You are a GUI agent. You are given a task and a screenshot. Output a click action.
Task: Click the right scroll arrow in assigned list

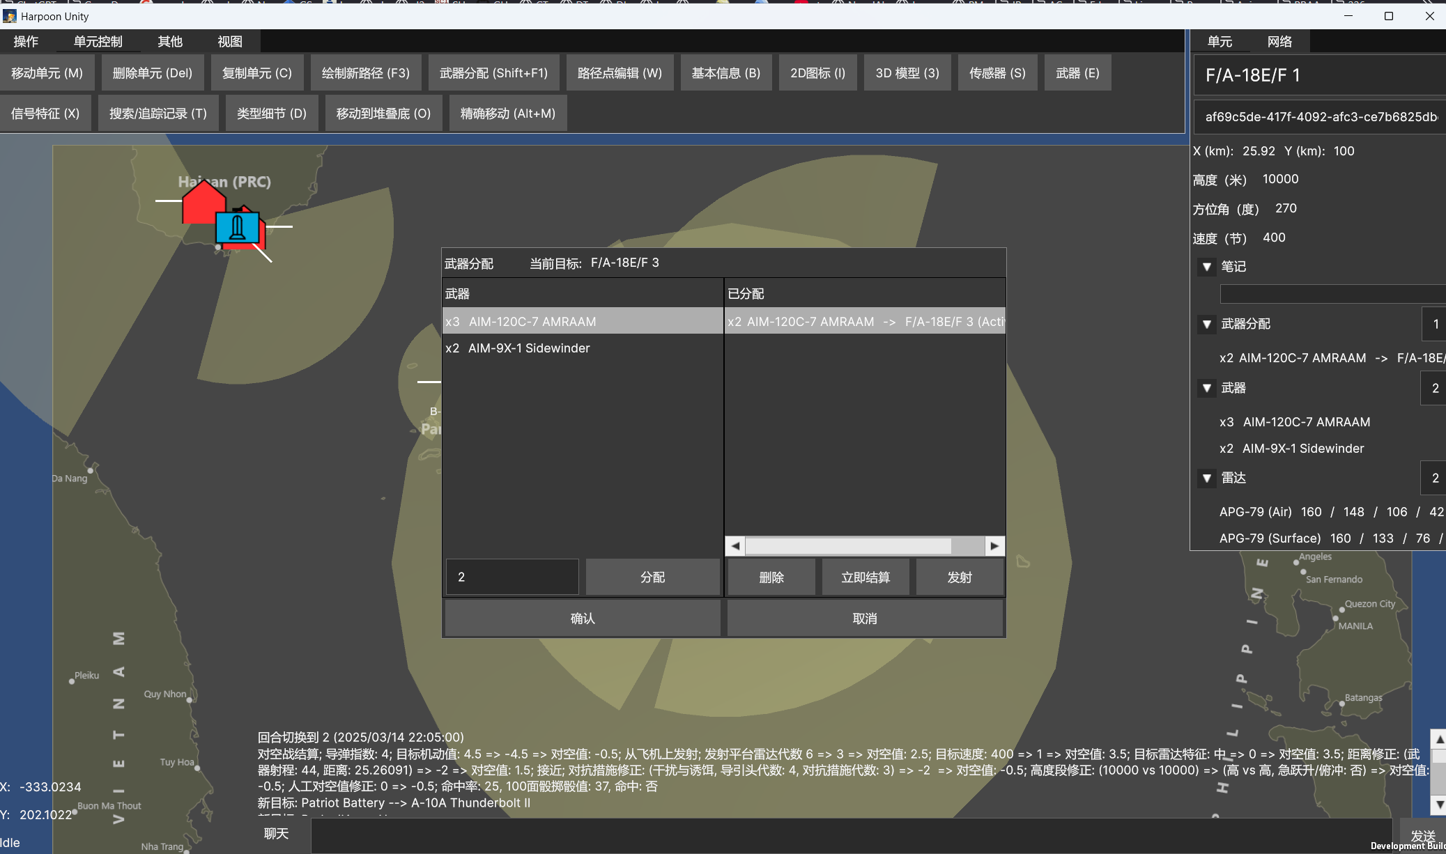pyautogui.click(x=994, y=546)
